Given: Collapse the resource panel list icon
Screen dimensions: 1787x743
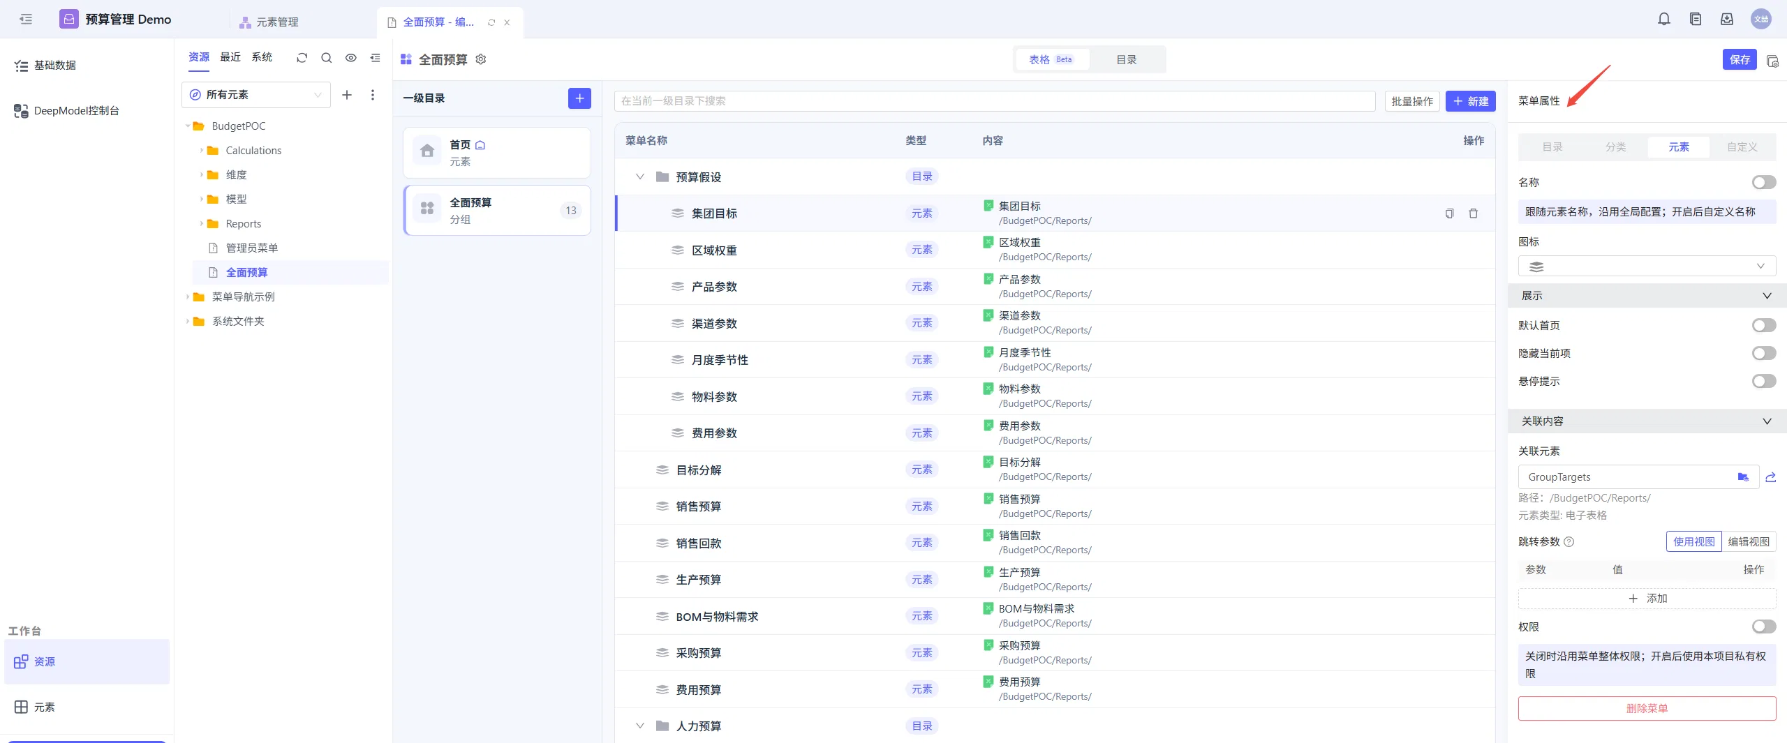Looking at the screenshot, I should point(375,58).
